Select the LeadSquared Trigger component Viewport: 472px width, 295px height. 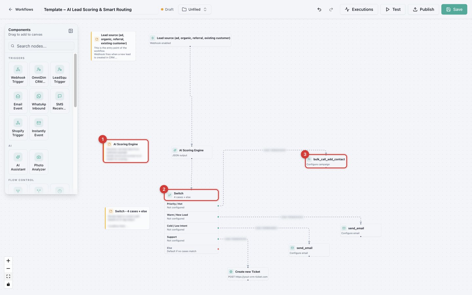click(60, 74)
